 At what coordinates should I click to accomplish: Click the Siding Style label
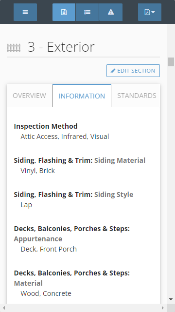tap(114, 195)
